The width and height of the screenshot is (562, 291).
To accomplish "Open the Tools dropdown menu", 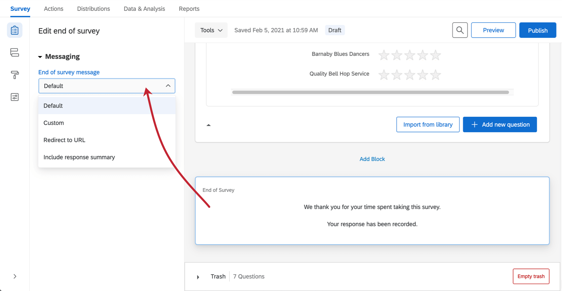I will (211, 30).
